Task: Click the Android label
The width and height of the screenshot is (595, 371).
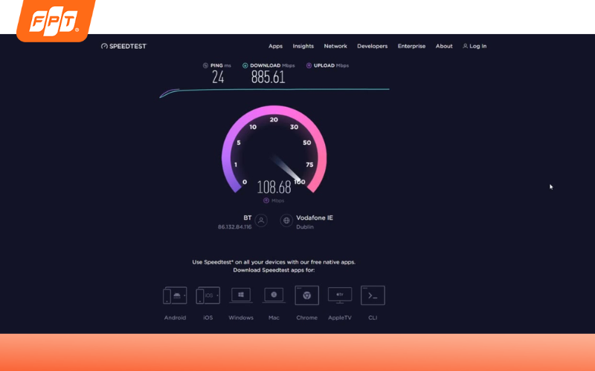Action: coord(175,318)
